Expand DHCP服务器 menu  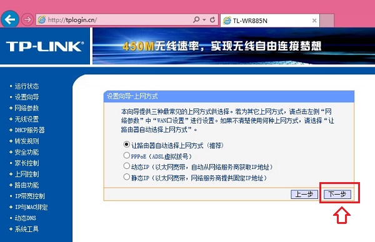tap(29, 130)
